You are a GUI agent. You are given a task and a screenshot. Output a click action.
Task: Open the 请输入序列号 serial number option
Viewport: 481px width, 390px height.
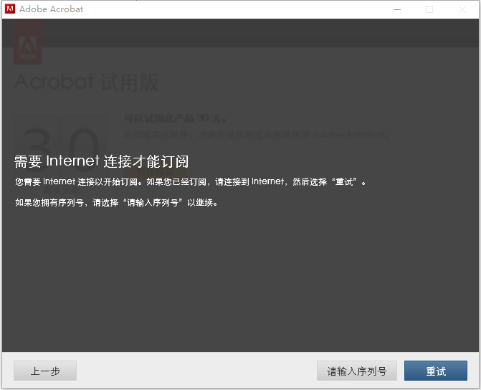point(357,371)
